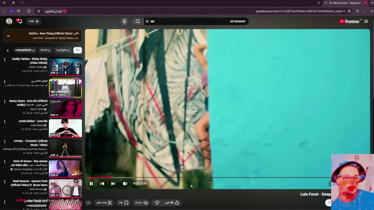The image size is (374, 210).
Task: Open HYUNA - 'CHANGE' video title
Action: pyautogui.click(x=30, y=143)
